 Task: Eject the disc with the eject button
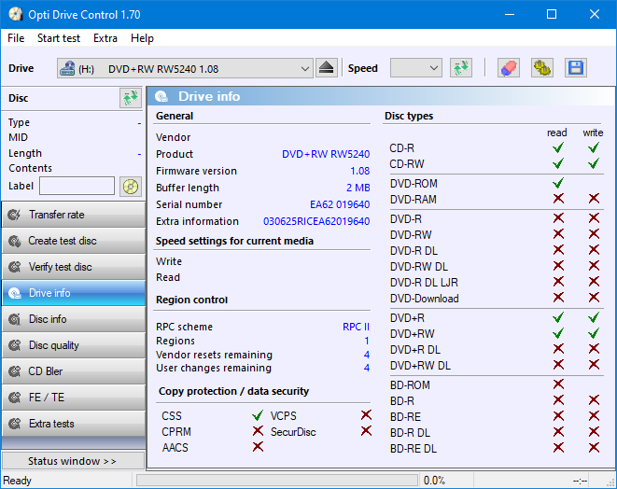[326, 68]
